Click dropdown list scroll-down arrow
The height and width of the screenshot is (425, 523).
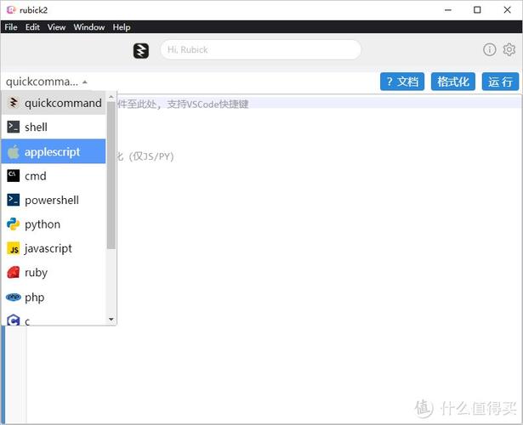pos(111,320)
